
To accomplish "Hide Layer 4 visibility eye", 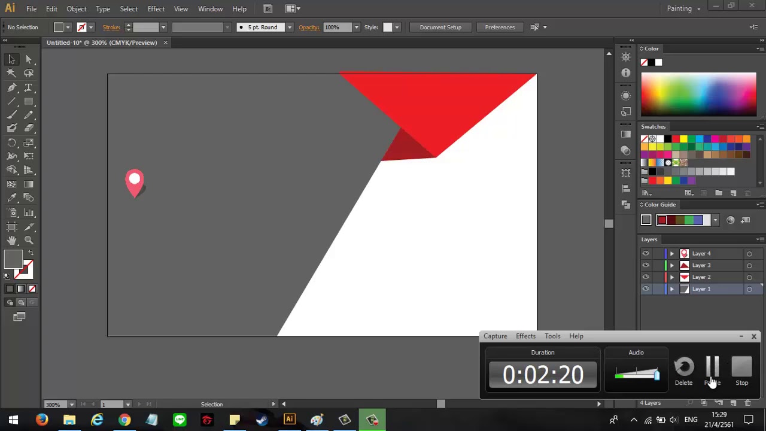I will (x=646, y=253).
